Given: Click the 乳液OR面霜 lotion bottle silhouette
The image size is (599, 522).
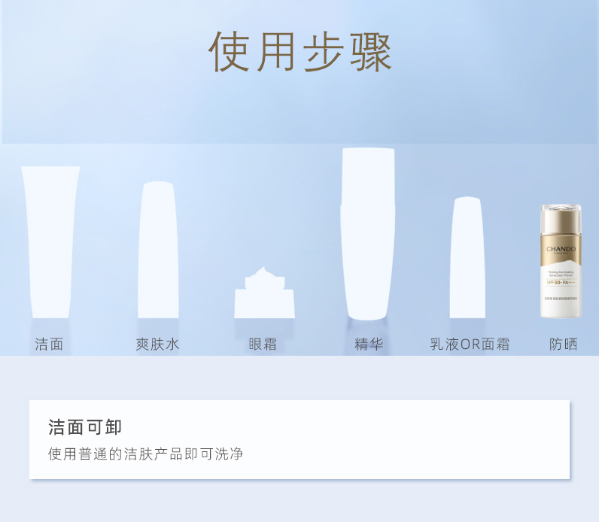Looking at the screenshot, I should [x=467, y=257].
